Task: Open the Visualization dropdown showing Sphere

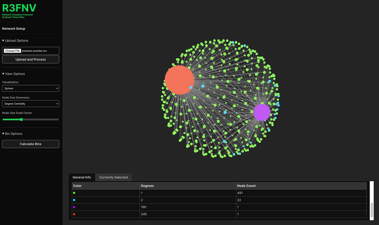Action: (31, 88)
